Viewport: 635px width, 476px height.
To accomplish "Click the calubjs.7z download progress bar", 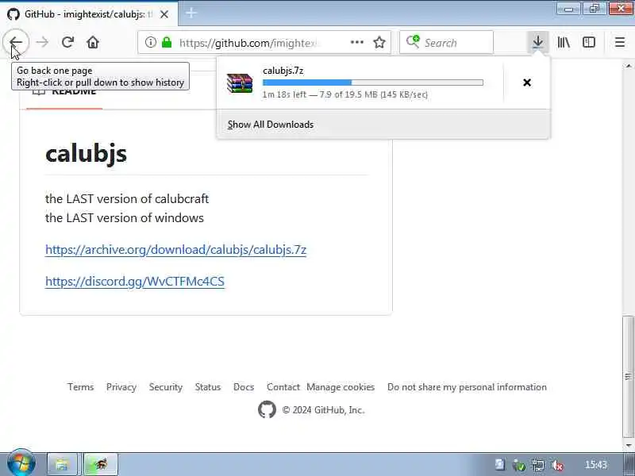I will [372, 83].
